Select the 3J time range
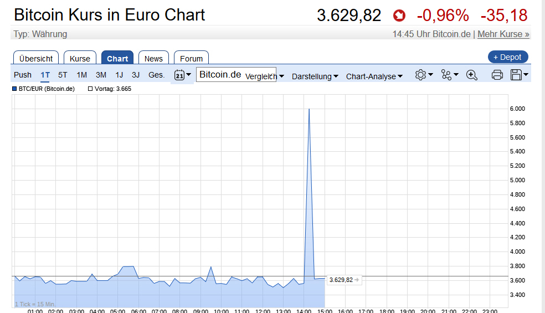Viewport: 545px width, 313px height. (136, 75)
